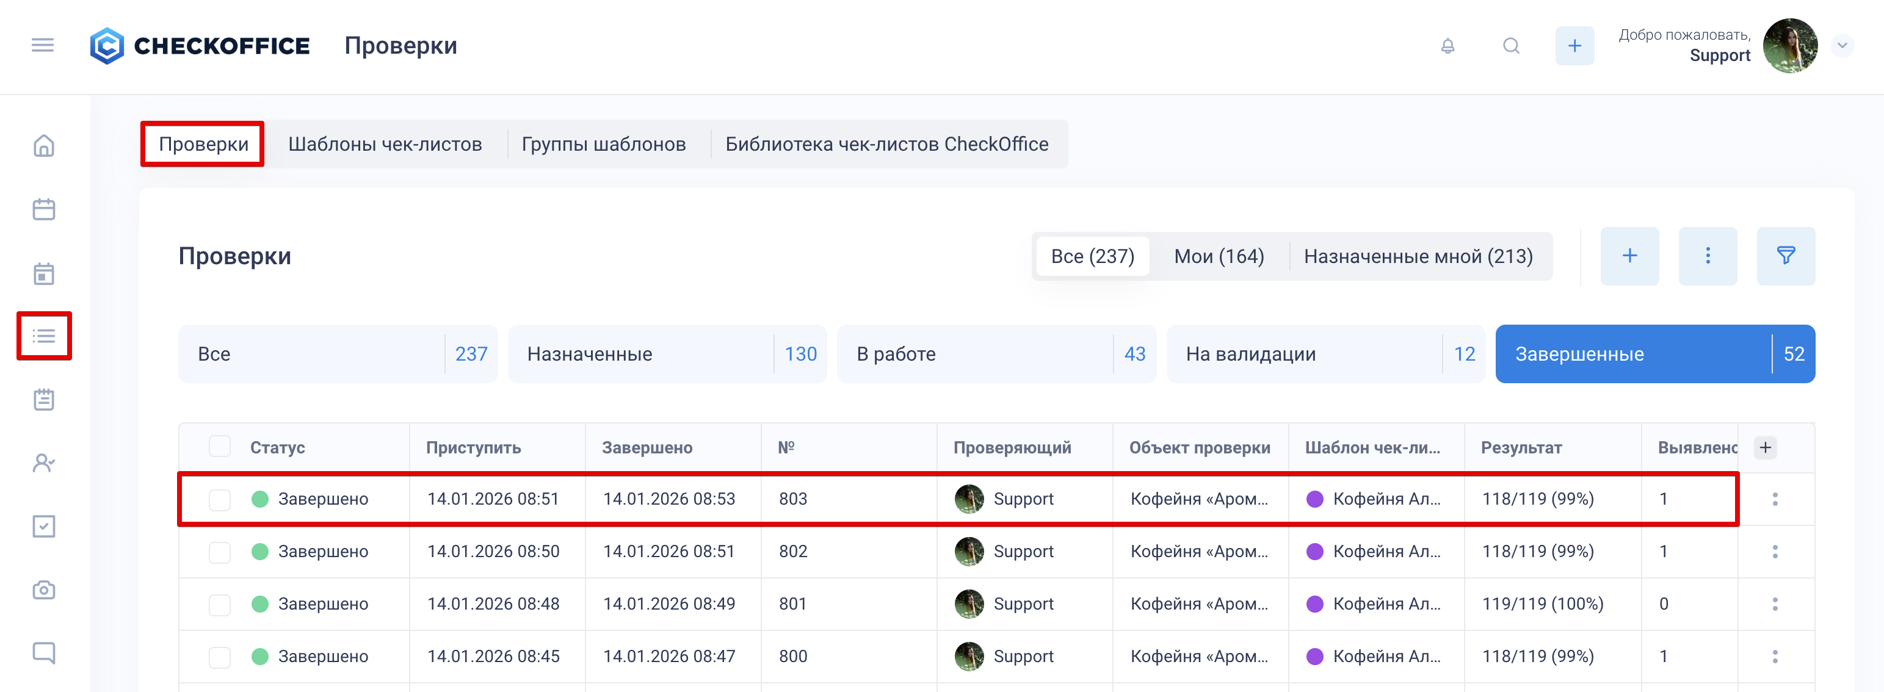Image resolution: width=1884 pixels, height=692 pixels.
Task: Toggle select-all checkbox in table header
Action: coord(219,447)
